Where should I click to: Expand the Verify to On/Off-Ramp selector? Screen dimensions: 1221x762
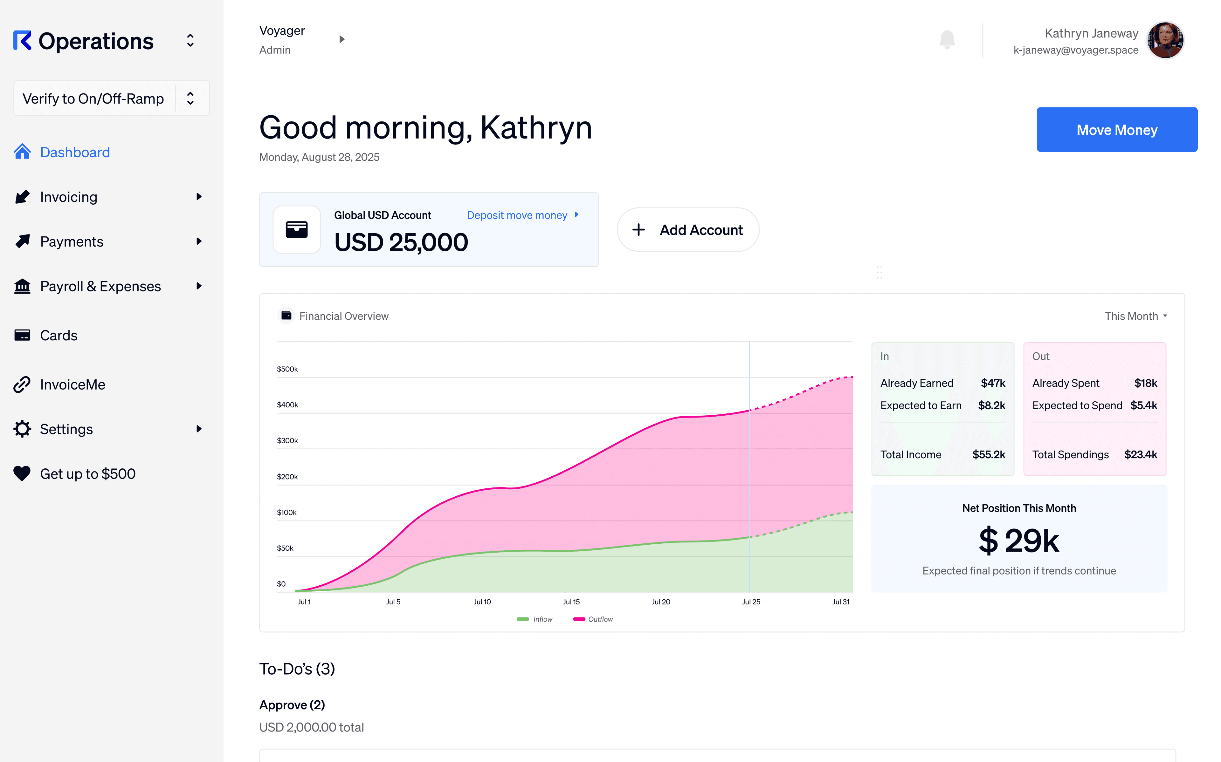[x=190, y=98]
